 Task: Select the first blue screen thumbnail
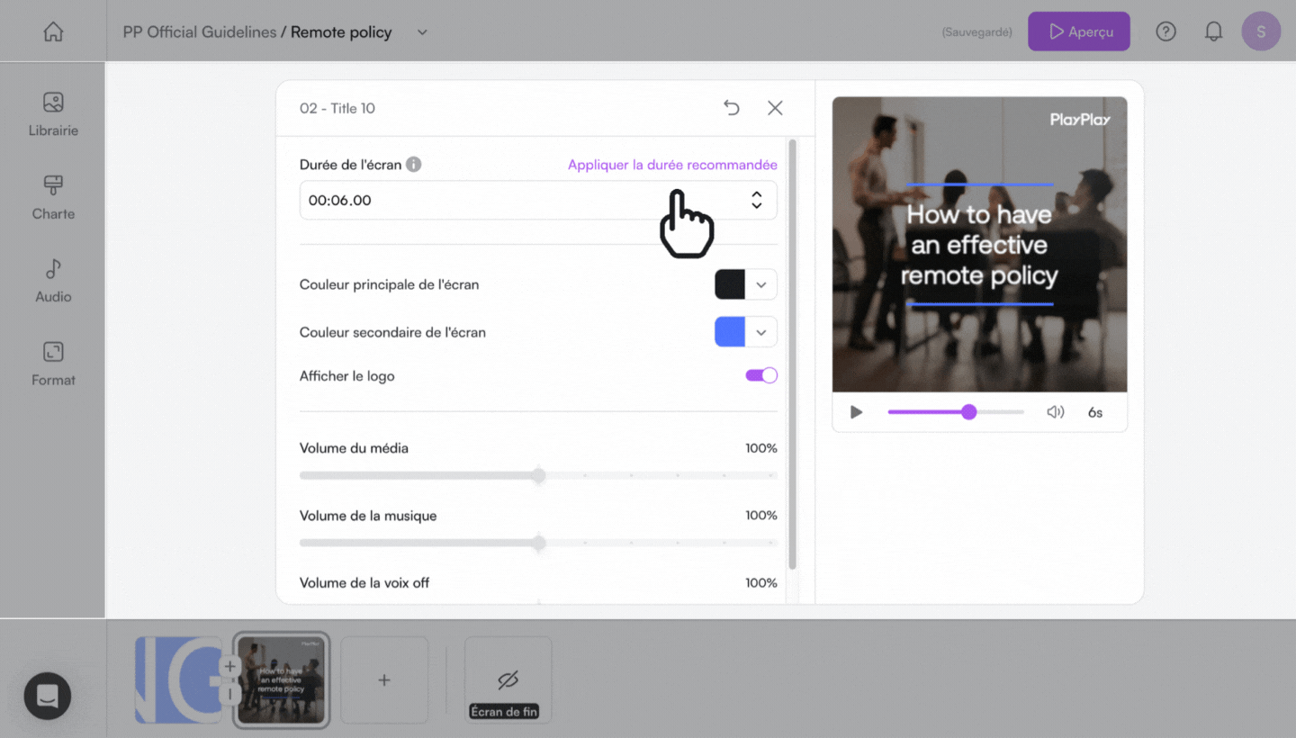click(x=178, y=679)
